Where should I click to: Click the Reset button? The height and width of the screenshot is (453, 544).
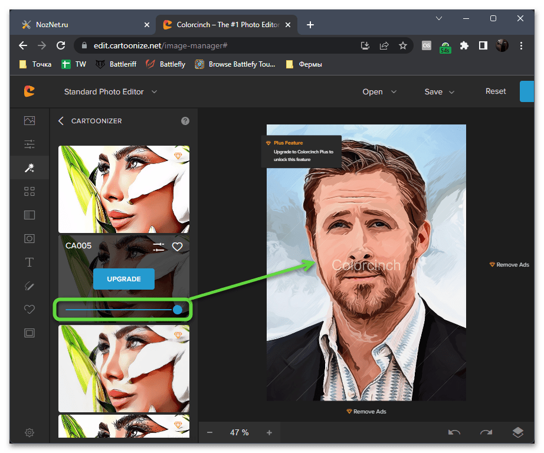click(x=496, y=91)
